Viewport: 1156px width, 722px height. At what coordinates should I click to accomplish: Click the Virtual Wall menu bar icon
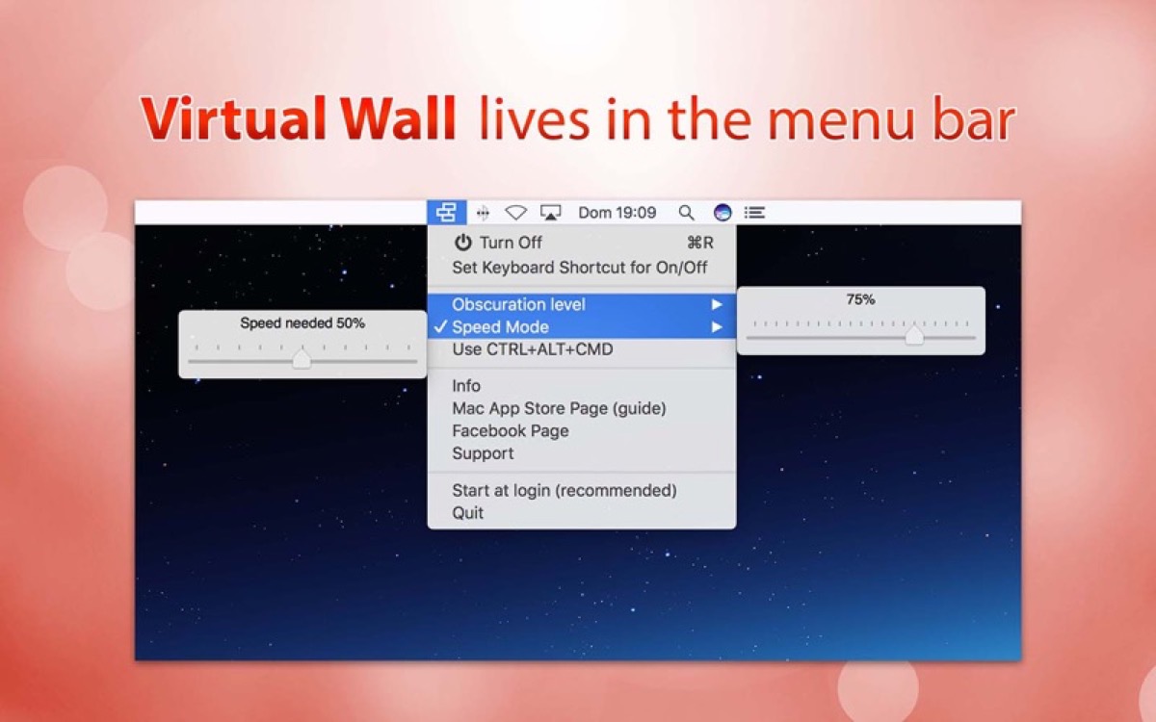pos(446,213)
